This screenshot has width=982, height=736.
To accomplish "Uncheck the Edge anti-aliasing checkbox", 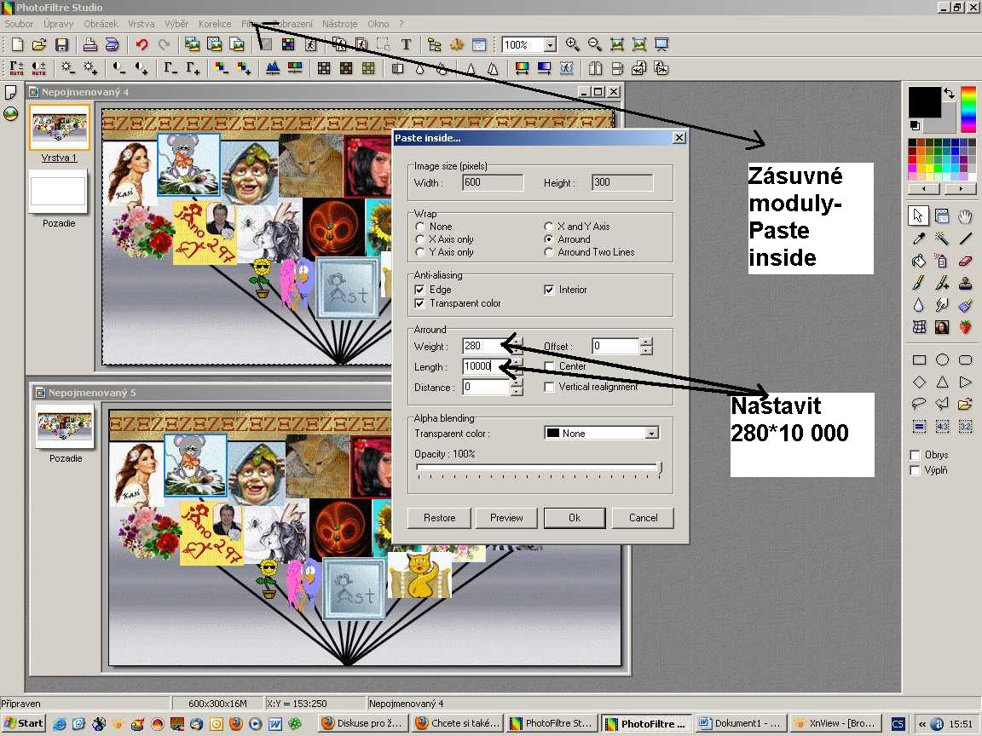I will [419, 290].
